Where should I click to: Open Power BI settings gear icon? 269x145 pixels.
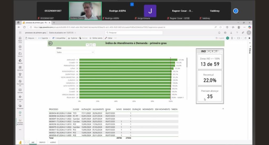tap(225, 33)
